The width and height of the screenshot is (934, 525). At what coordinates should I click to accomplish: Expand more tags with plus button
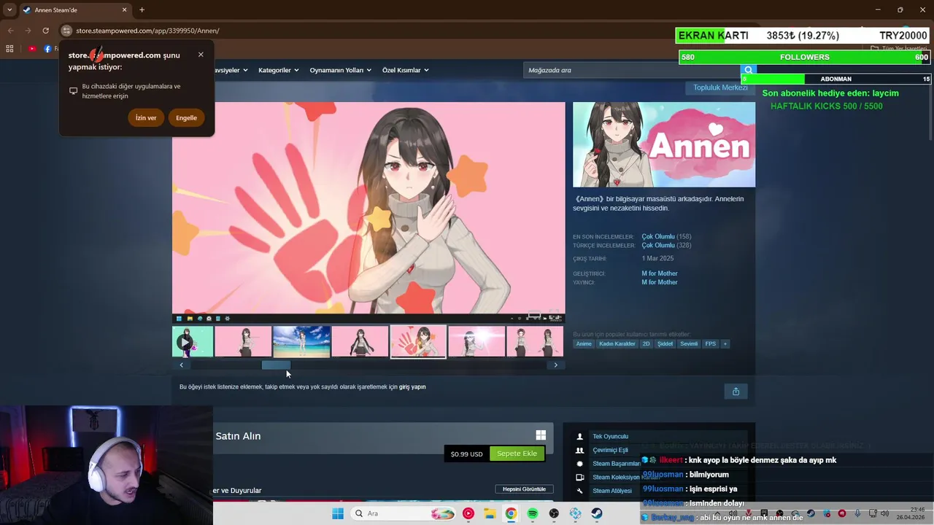725,343
